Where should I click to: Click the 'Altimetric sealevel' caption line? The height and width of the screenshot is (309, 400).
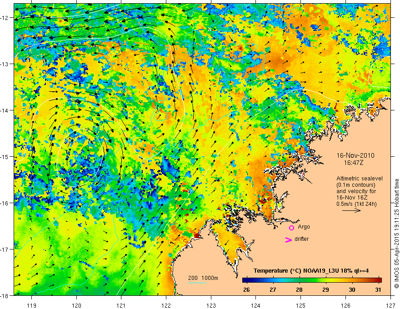[x=360, y=179]
